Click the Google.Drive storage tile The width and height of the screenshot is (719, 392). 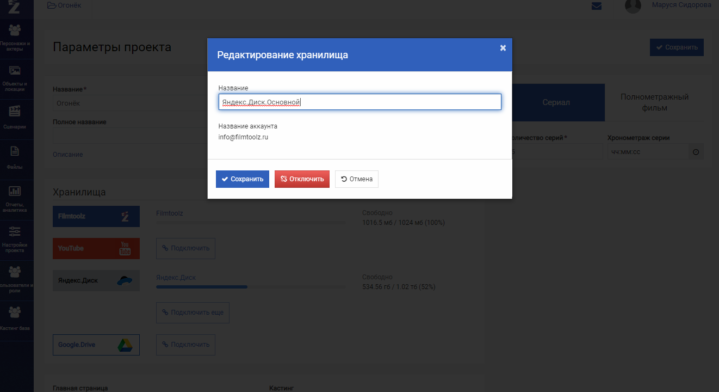coord(96,345)
